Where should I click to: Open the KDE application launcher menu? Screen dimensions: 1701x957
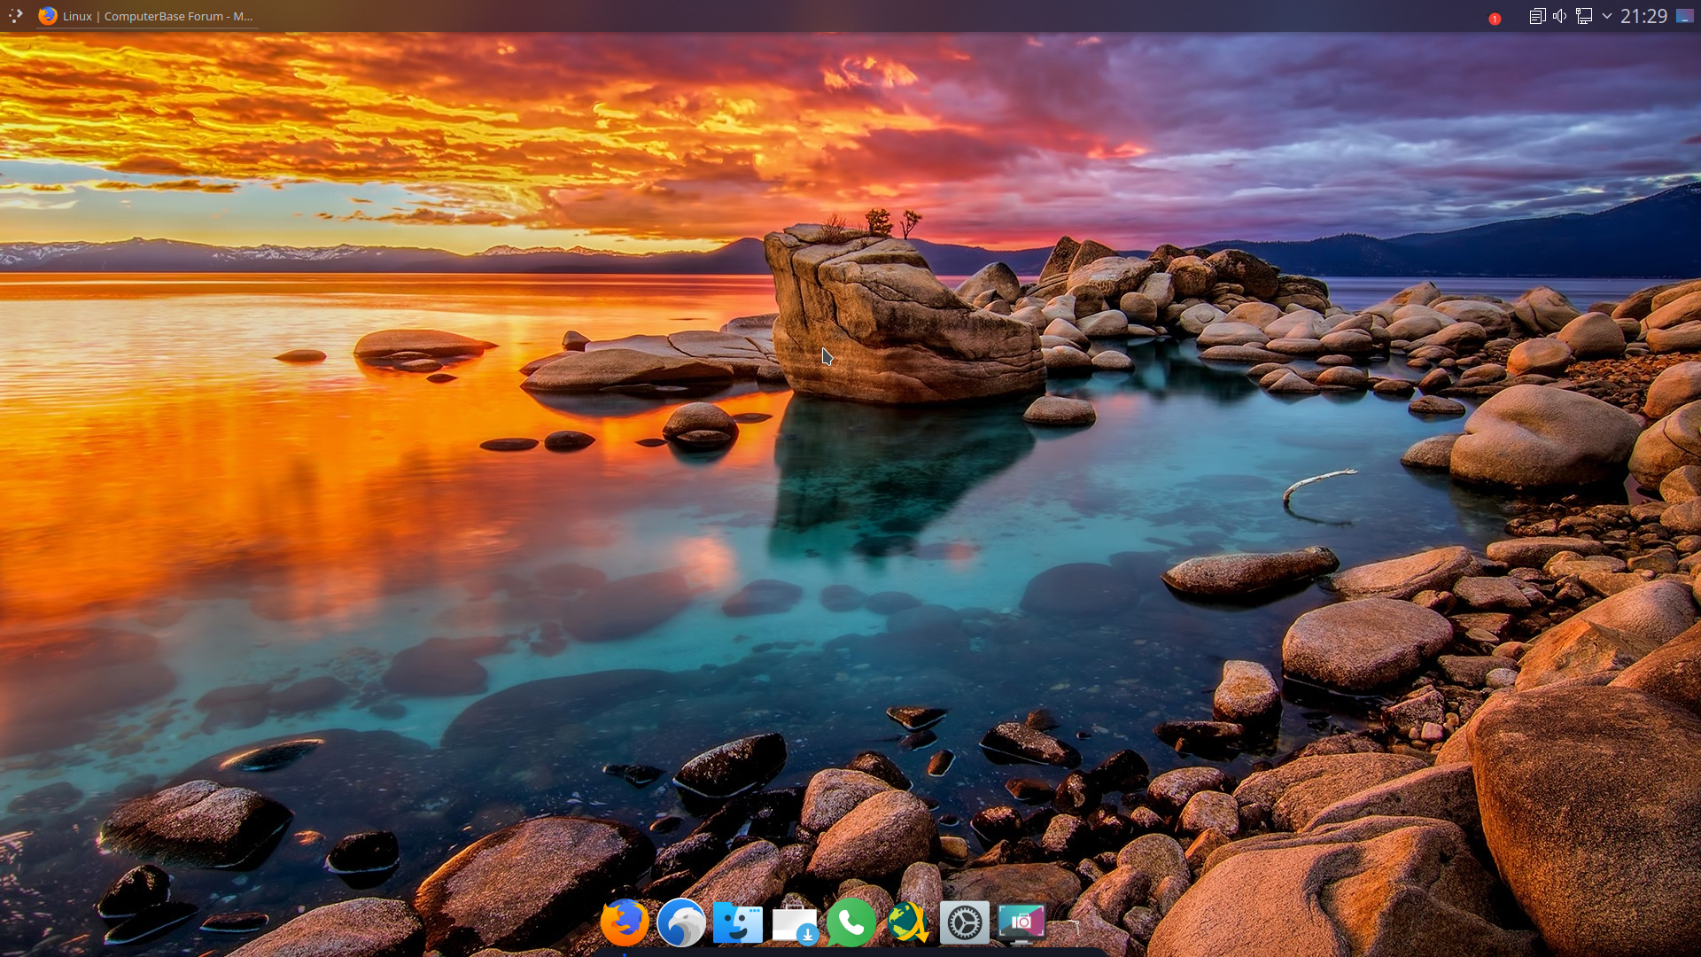[x=16, y=16]
